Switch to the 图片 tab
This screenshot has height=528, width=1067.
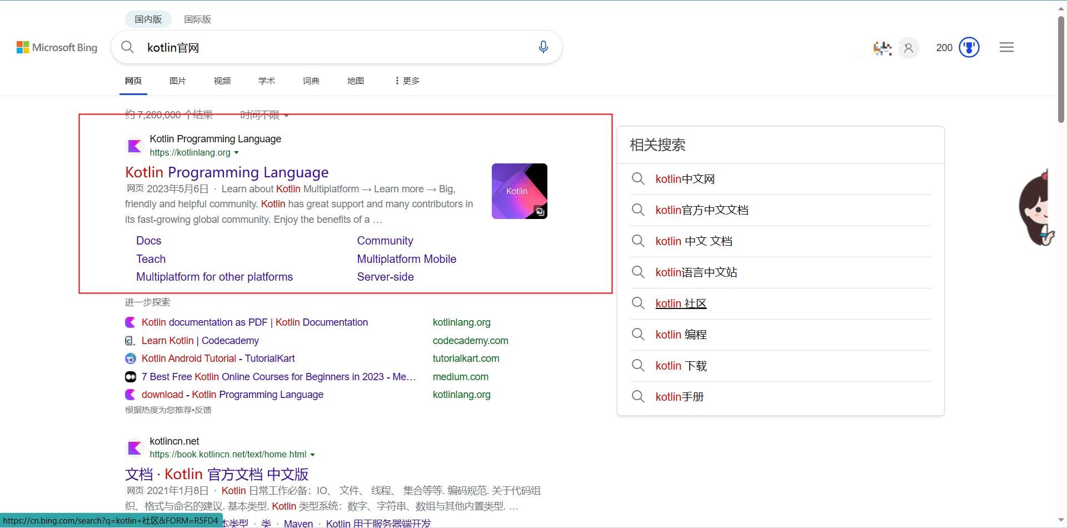[178, 81]
